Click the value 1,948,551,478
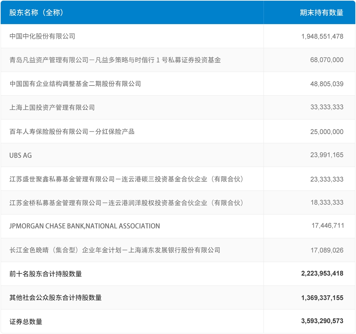Image resolution: width=356 pixels, height=334 pixels. (x=322, y=36)
